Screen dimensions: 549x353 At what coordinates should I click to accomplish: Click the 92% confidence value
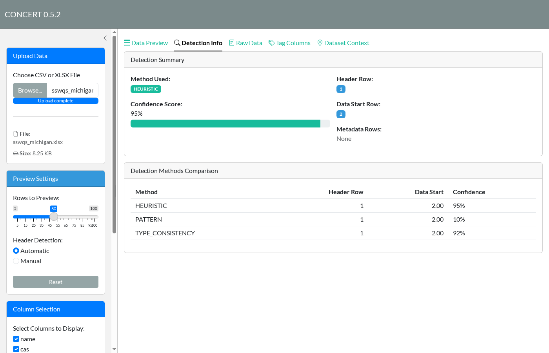click(x=459, y=233)
